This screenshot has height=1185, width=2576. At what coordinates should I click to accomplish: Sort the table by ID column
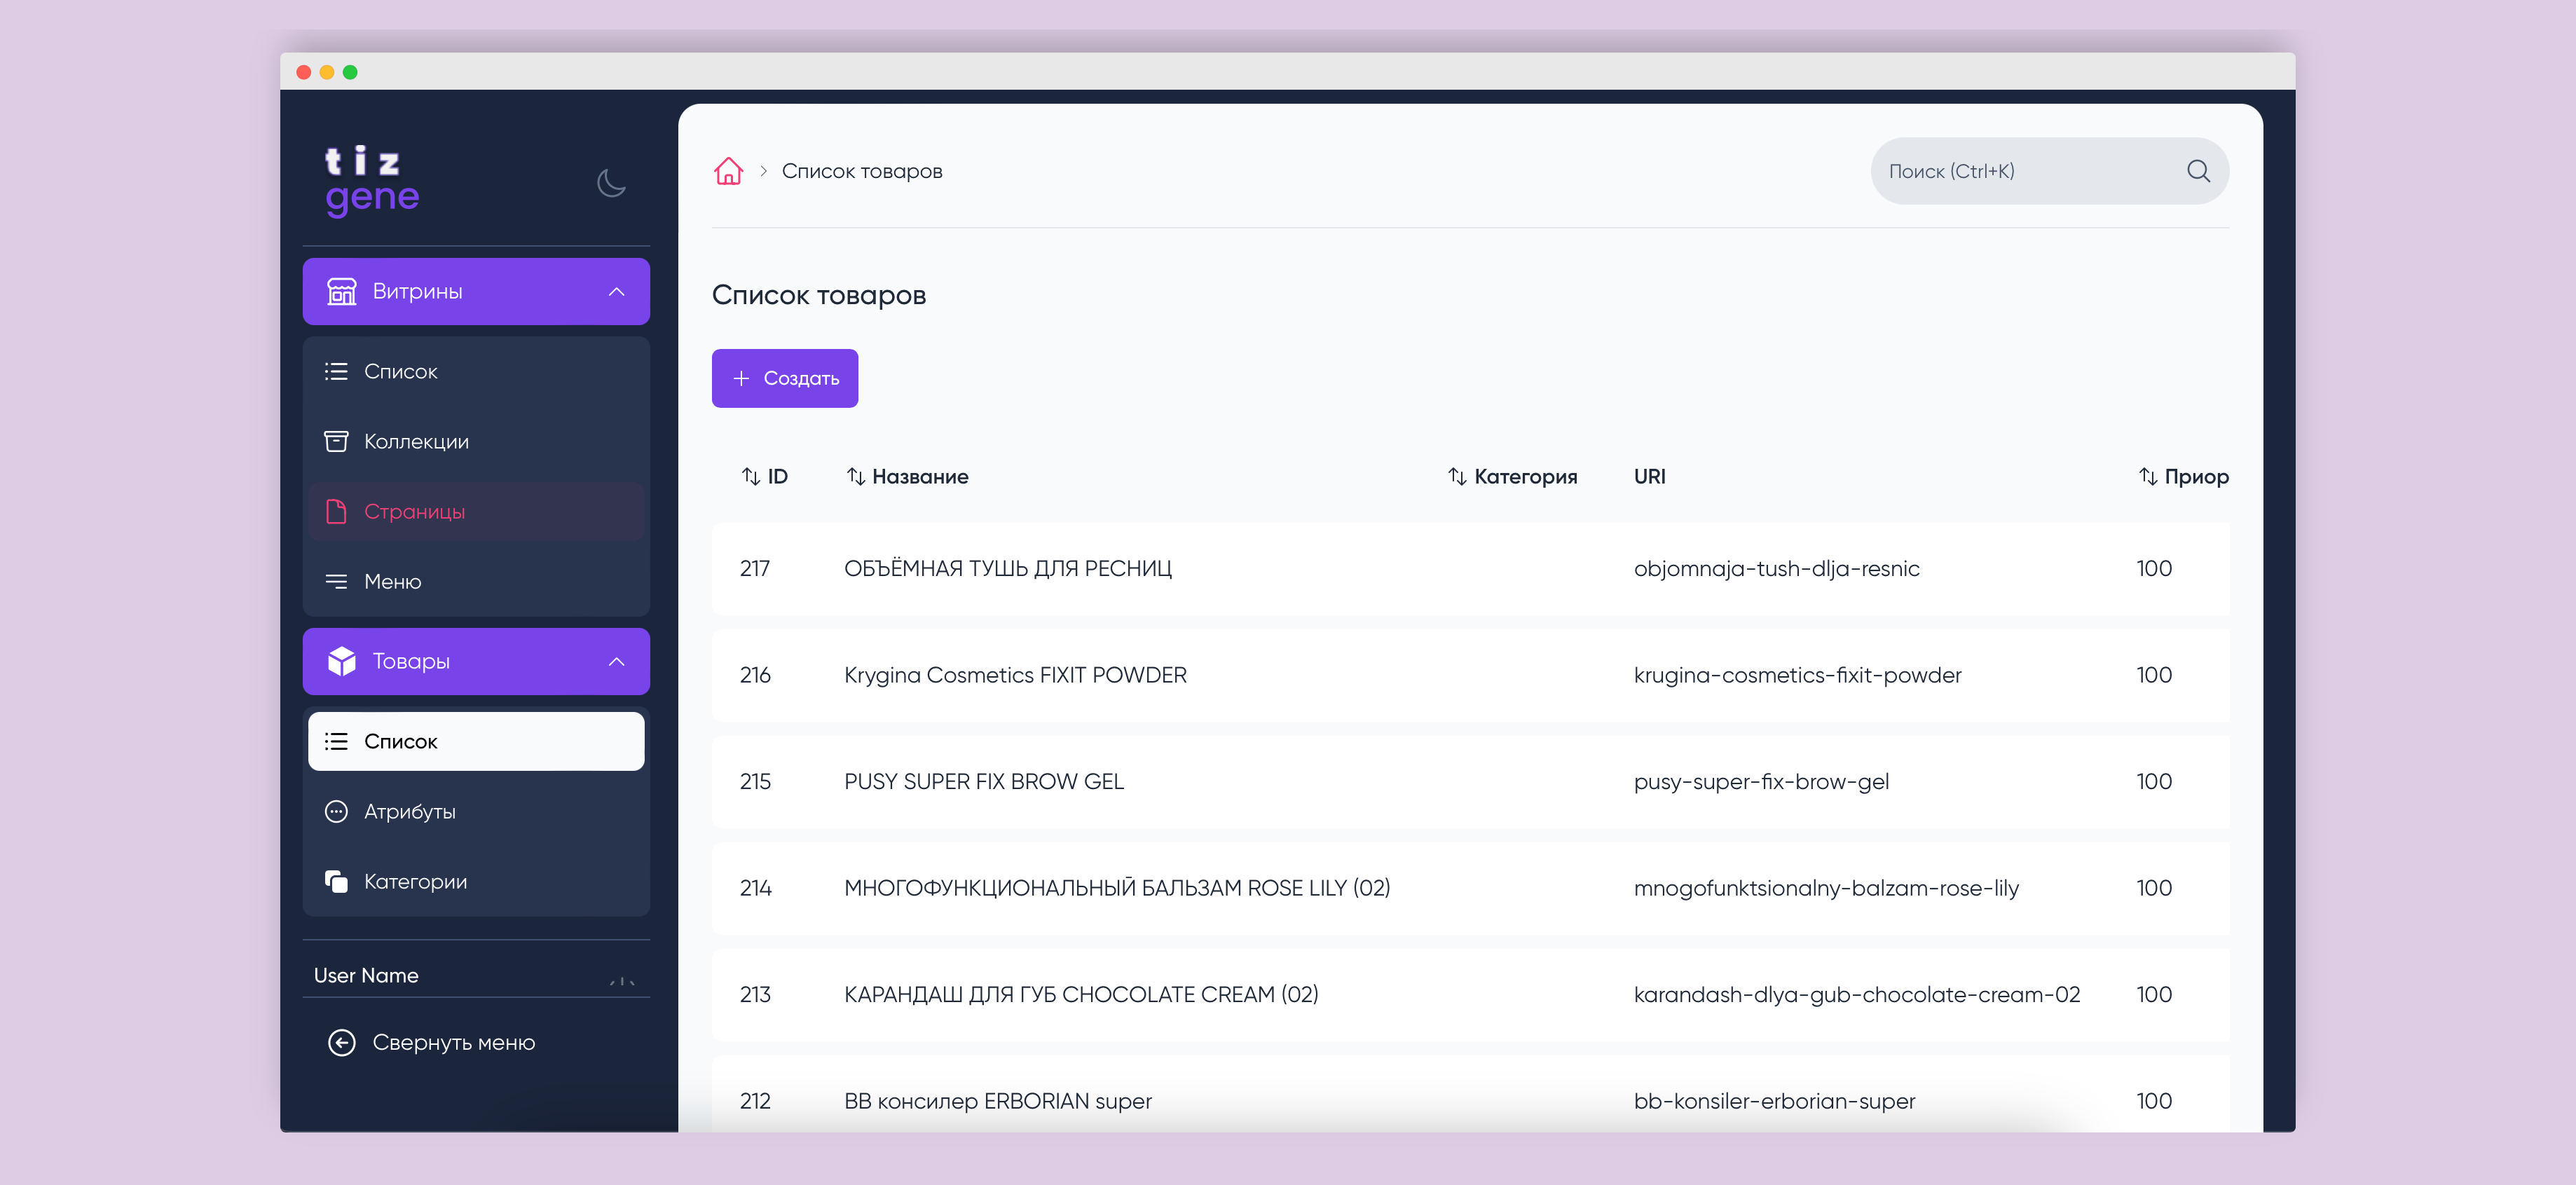(764, 476)
